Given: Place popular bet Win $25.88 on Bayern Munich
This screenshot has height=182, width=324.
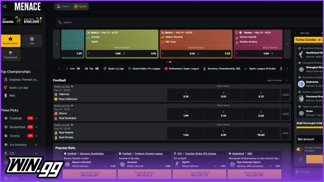Looking at the screenshot, I should 90,174.
